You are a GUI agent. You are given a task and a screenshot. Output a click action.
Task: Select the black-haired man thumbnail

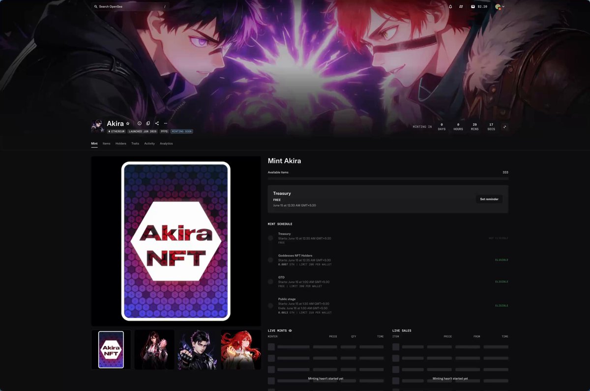click(197, 350)
